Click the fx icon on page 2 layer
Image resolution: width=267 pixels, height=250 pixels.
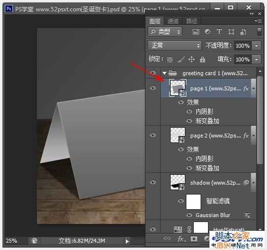(x=246, y=136)
